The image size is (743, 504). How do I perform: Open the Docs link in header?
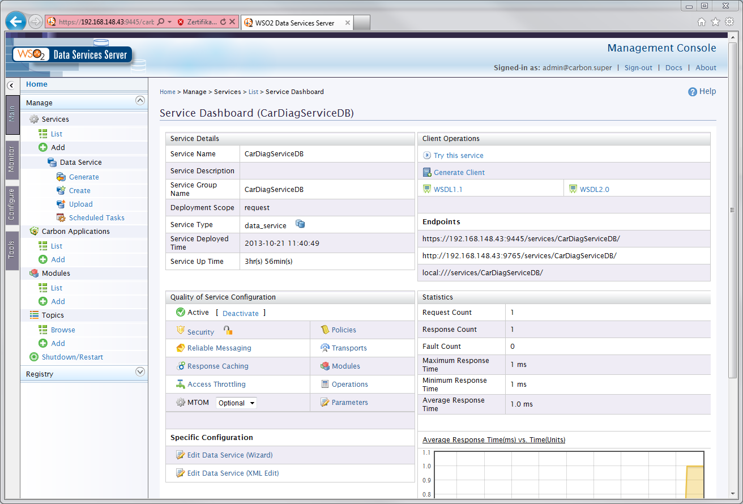674,67
